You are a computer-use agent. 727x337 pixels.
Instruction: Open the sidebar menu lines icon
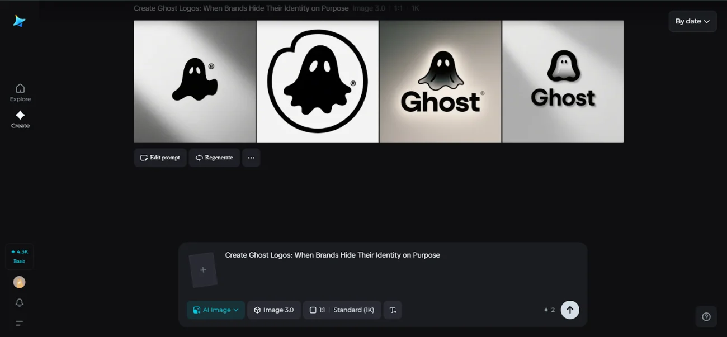point(20,323)
